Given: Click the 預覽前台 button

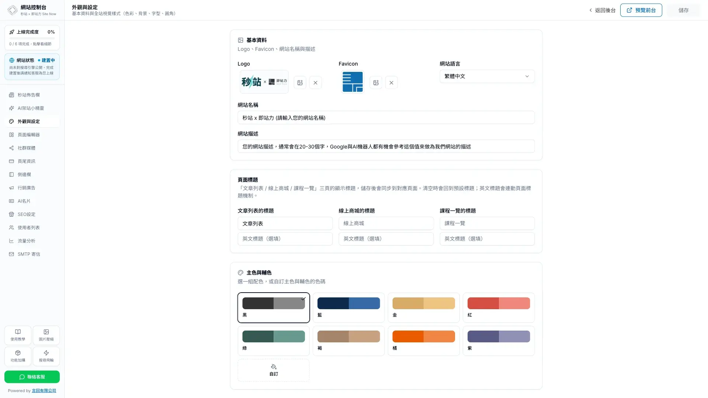Looking at the screenshot, I should (641, 10).
